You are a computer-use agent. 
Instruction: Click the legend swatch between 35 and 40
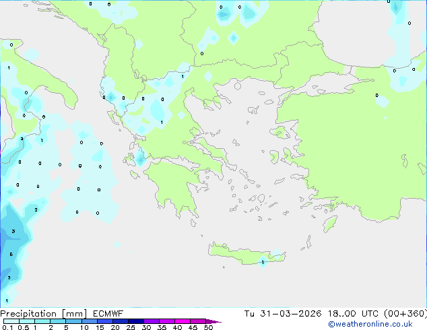167,321
